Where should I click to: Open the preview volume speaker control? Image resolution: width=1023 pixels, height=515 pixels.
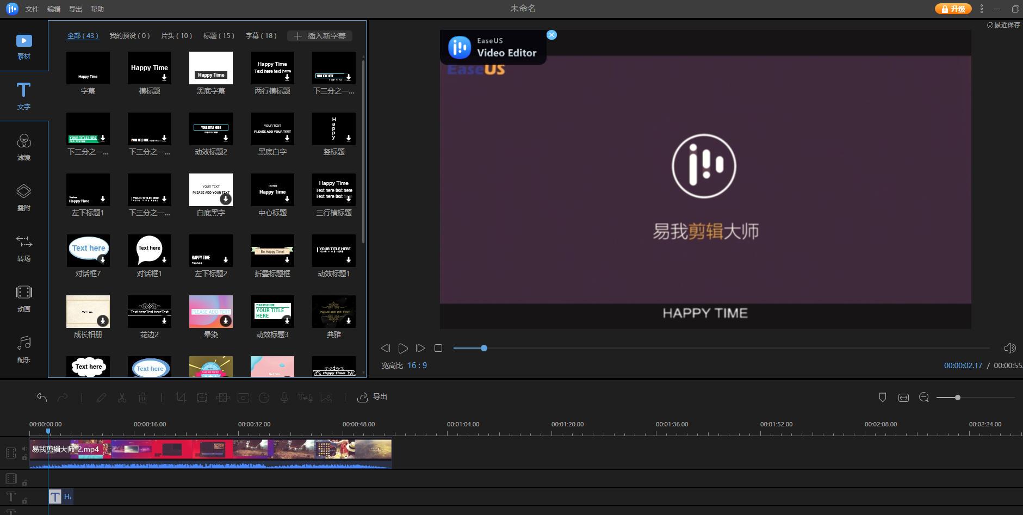click(x=1010, y=348)
